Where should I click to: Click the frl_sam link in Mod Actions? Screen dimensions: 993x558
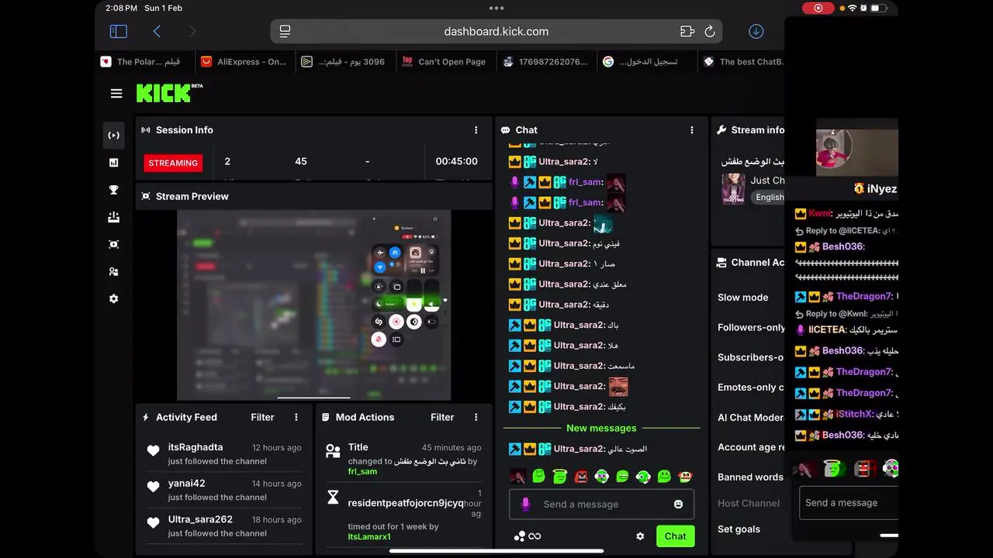(362, 471)
